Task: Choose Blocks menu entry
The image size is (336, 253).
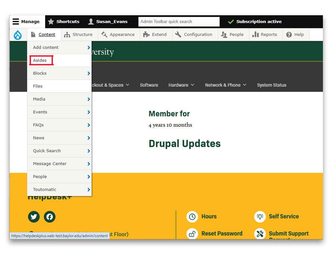Action: tap(59, 73)
